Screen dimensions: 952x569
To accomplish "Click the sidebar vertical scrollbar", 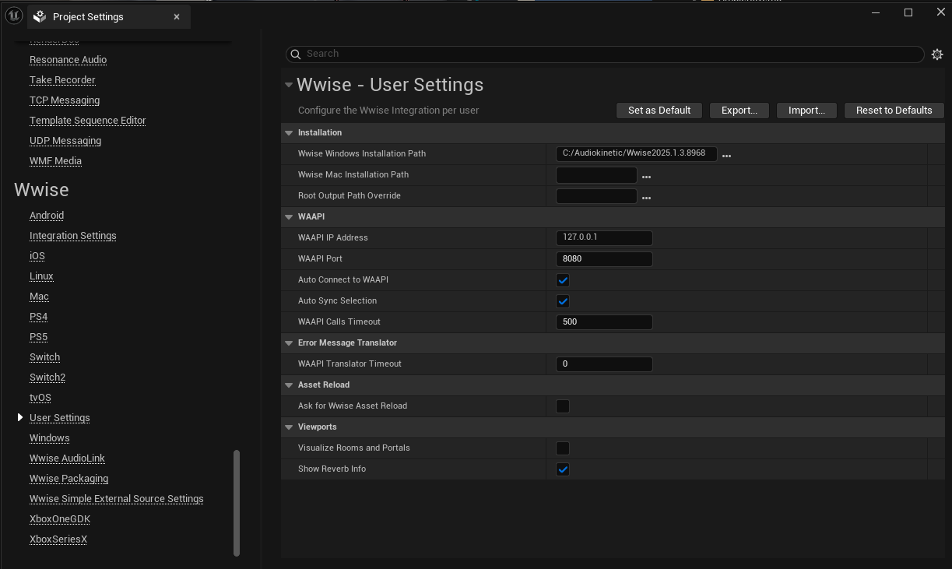I will [x=237, y=503].
